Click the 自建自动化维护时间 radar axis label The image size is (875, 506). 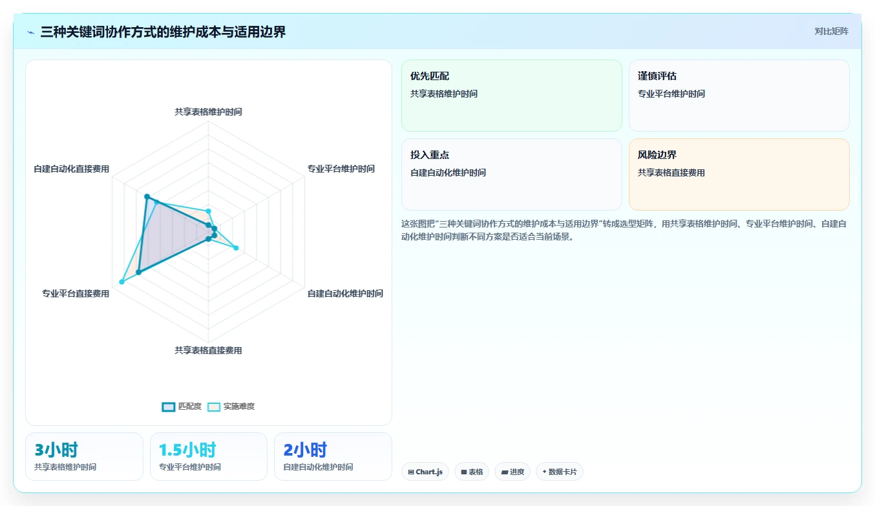click(345, 293)
